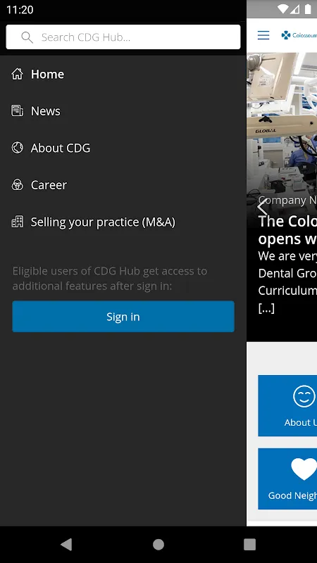Screen dimensions: 317x563
Task: Tap the Home house icon
Action: [x=17, y=74]
